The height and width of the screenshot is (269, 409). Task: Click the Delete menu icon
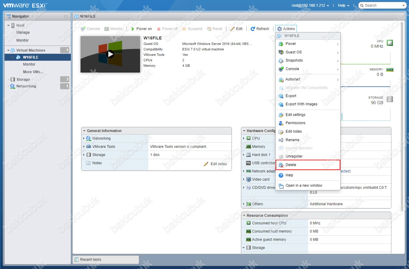pos(281,165)
